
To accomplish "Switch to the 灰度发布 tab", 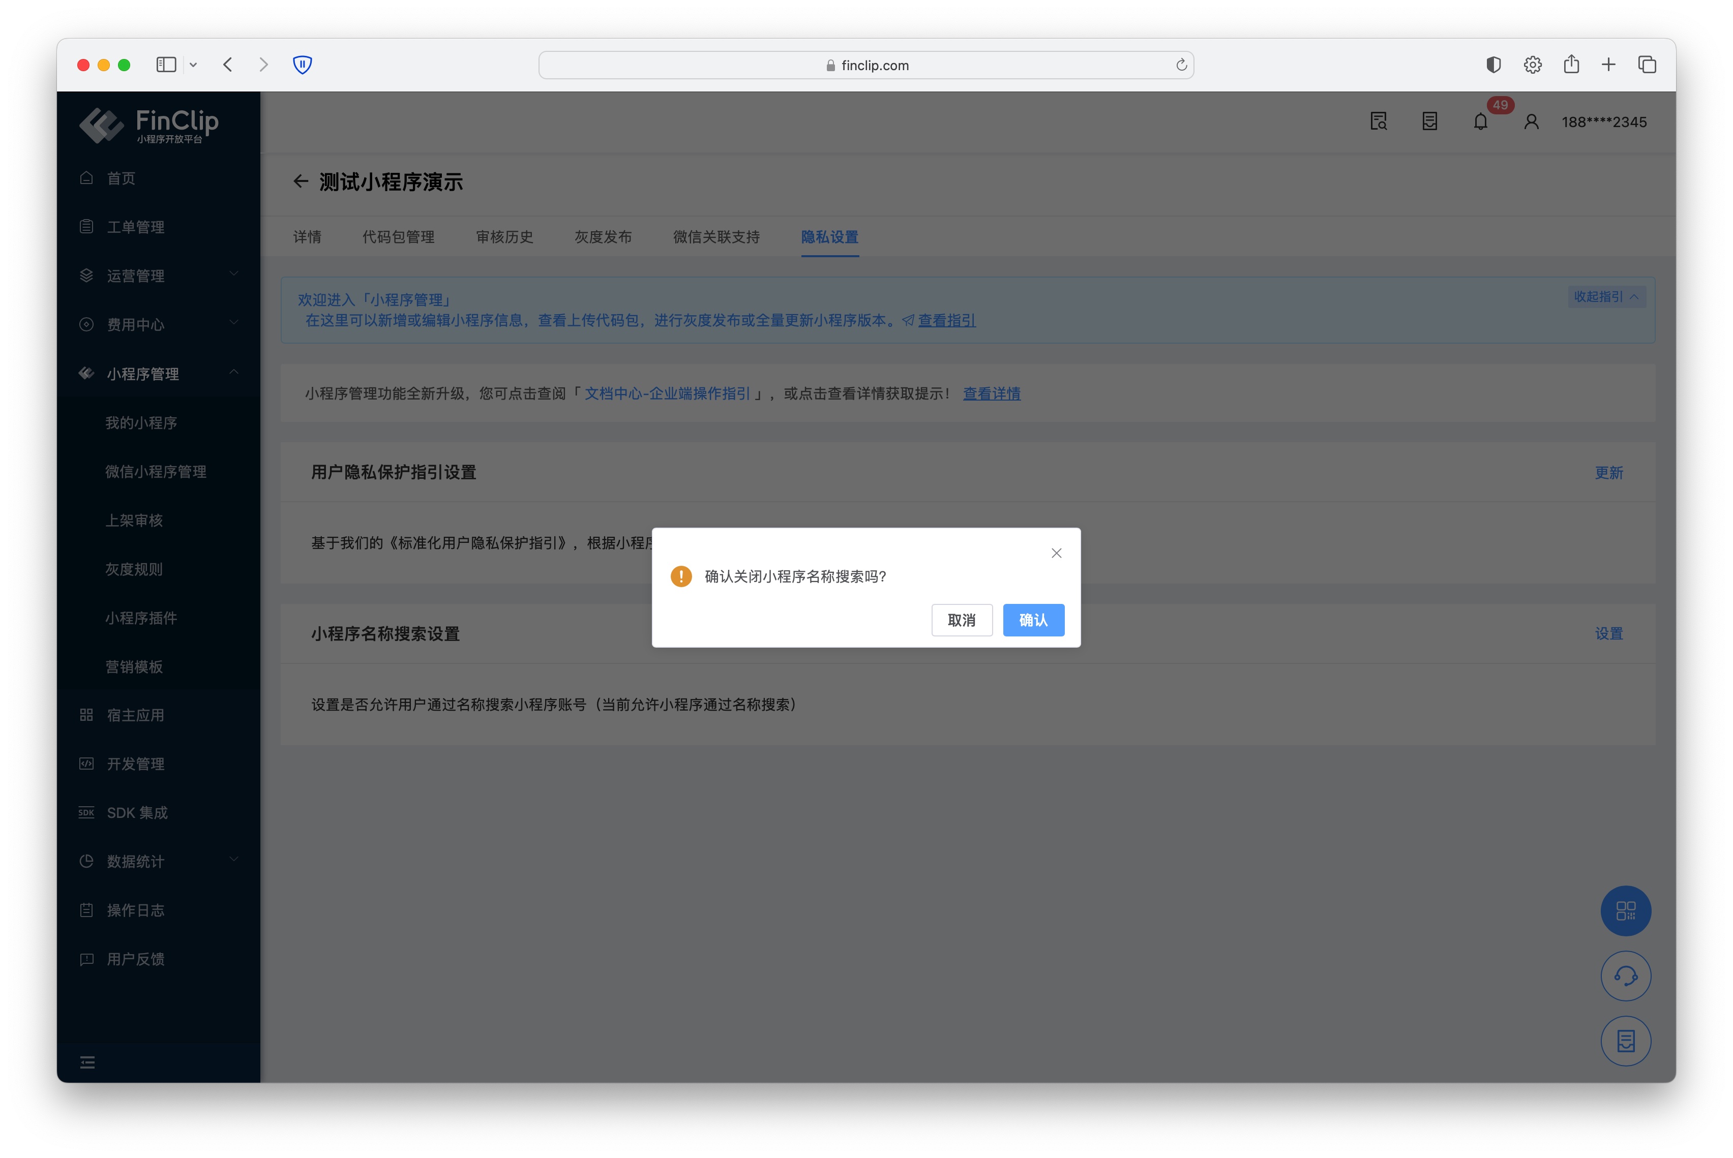I will point(603,237).
